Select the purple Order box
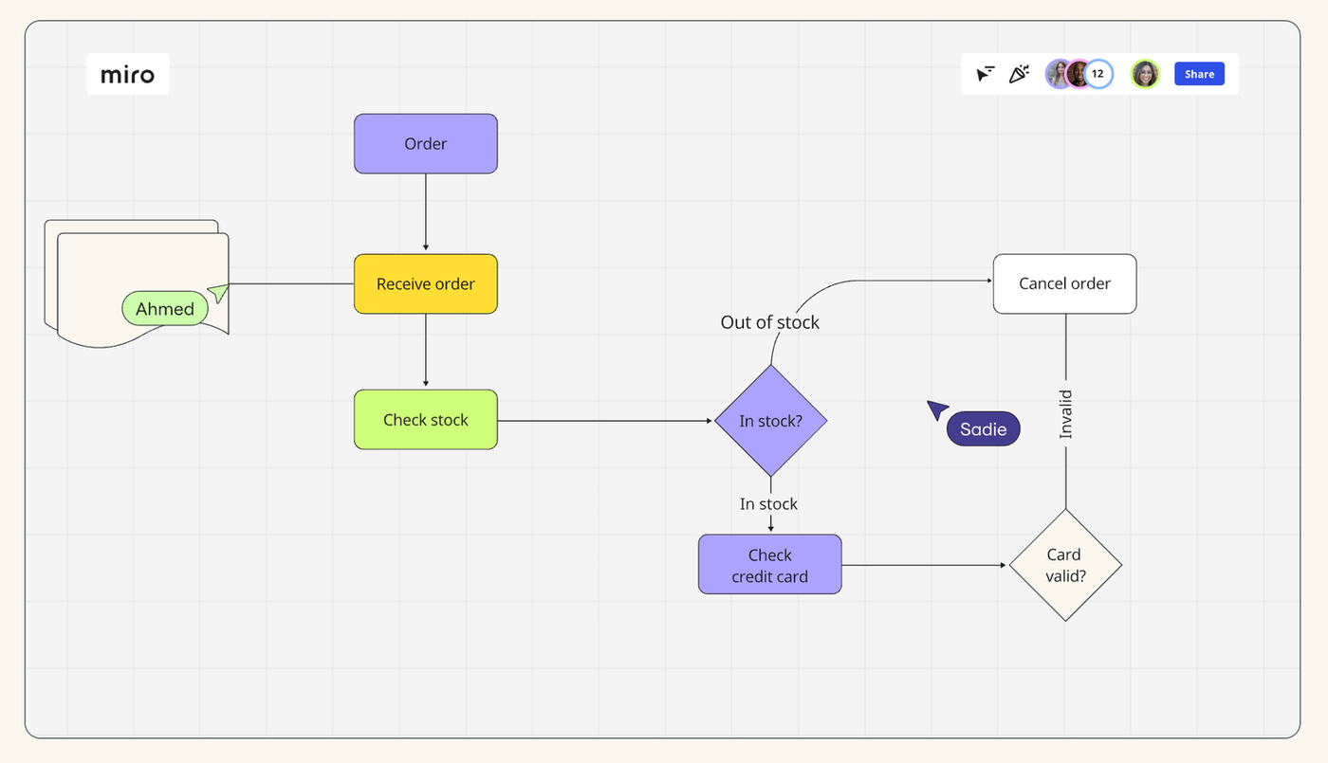This screenshot has height=763, width=1328. pyautogui.click(x=425, y=144)
